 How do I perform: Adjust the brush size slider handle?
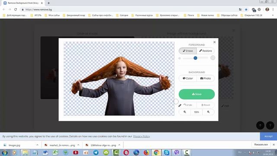tap(195, 58)
